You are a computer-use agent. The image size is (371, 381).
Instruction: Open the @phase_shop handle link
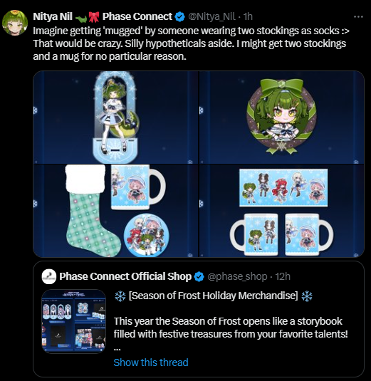click(x=237, y=276)
